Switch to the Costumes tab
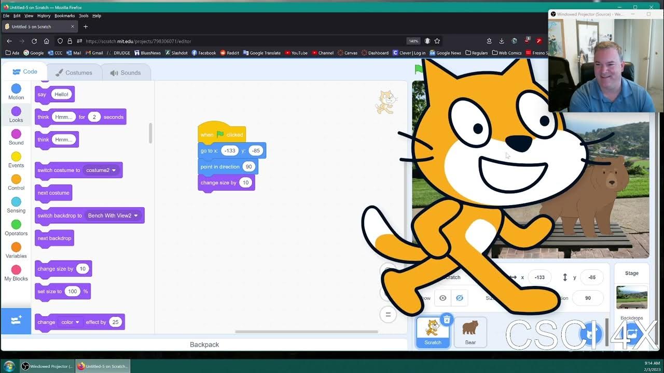The image size is (664, 373). click(74, 73)
